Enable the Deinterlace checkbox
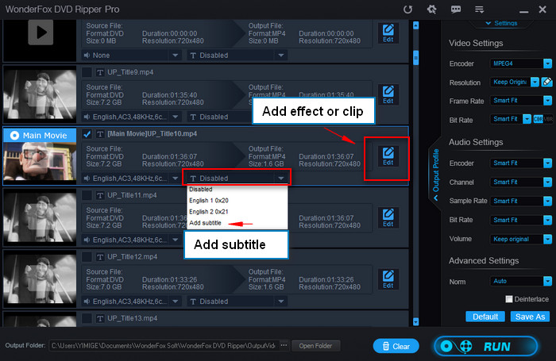 coord(509,299)
